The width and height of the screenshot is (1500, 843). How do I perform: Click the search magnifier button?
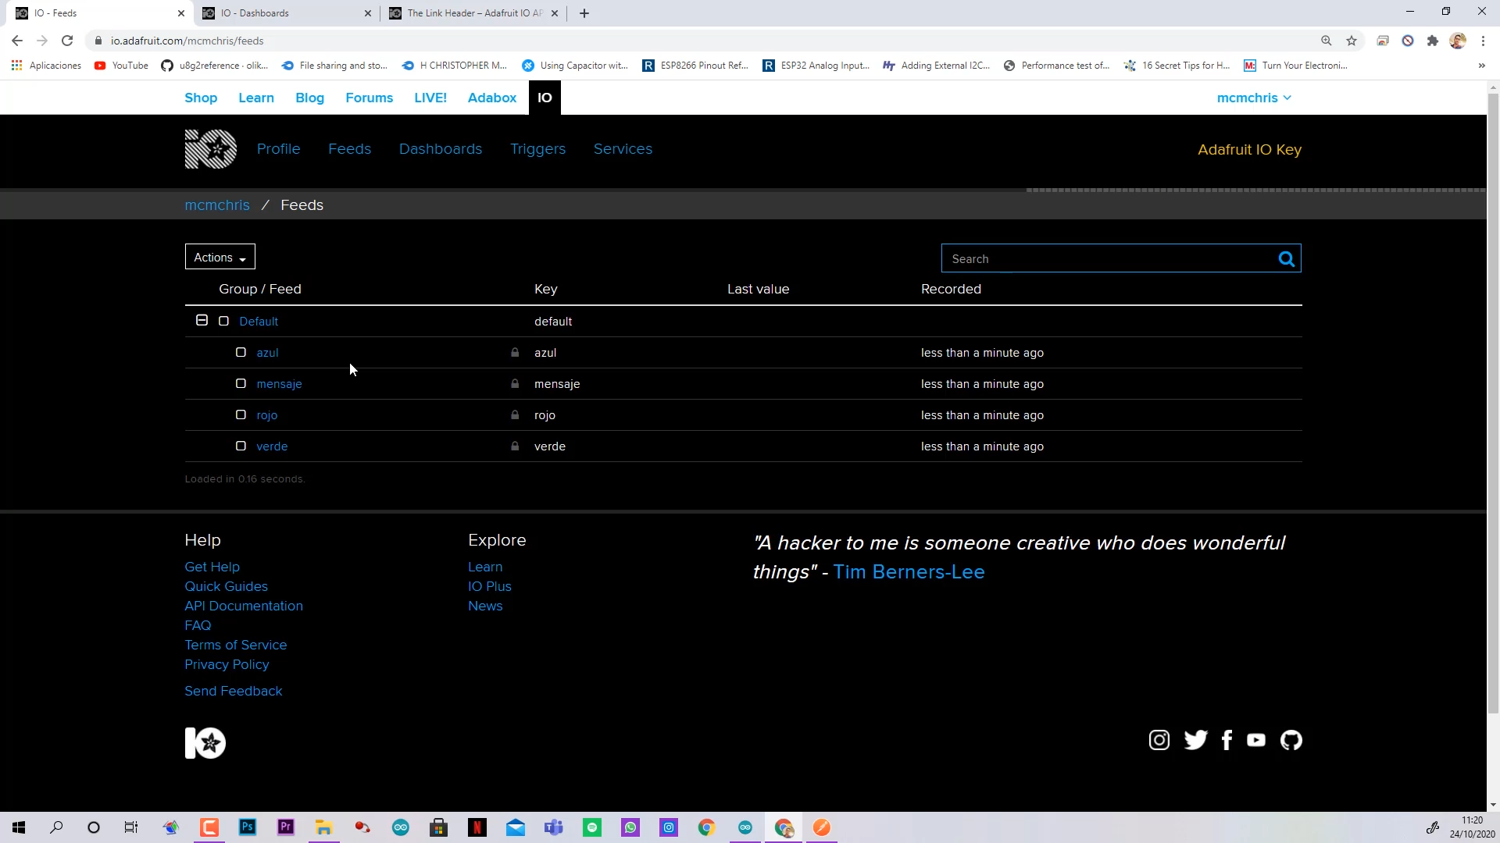click(x=1286, y=259)
